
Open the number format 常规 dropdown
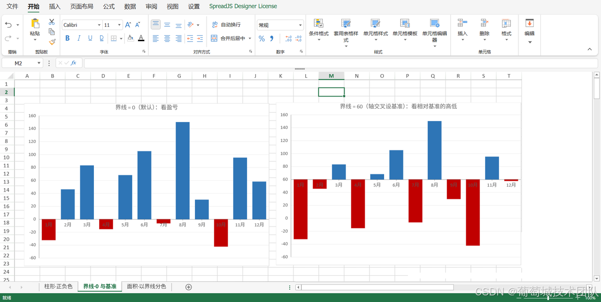pyautogui.click(x=300, y=25)
